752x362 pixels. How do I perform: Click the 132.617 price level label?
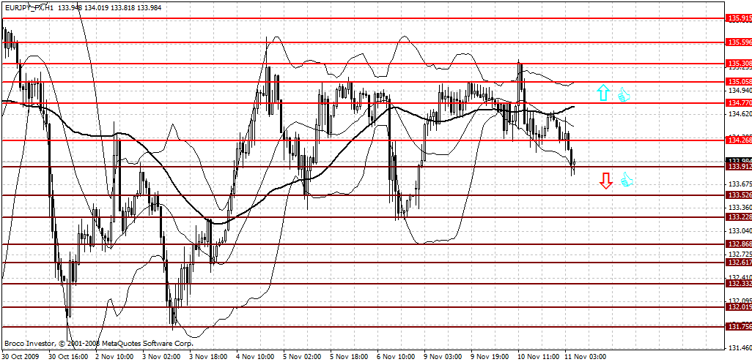[x=737, y=262]
